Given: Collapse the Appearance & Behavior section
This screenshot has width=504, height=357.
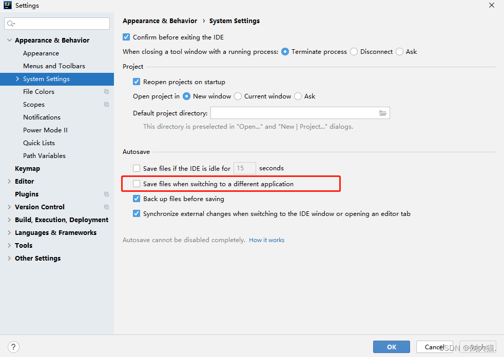Looking at the screenshot, I should click(x=9, y=41).
